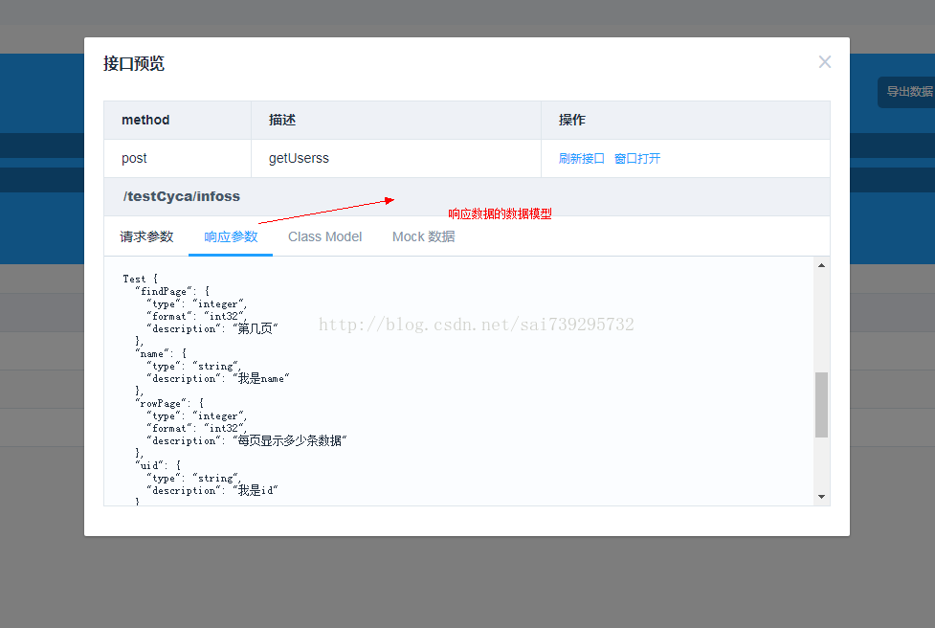Click the scrollbar up arrow in response panel
This screenshot has height=628, width=935.
click(x=821, y=265)
